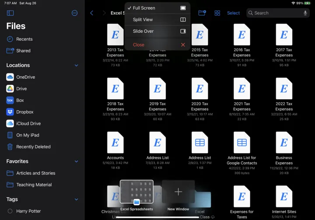
Task: Open Recently Deleted trash
Action: pyautogui.click(x=33, y=147)
